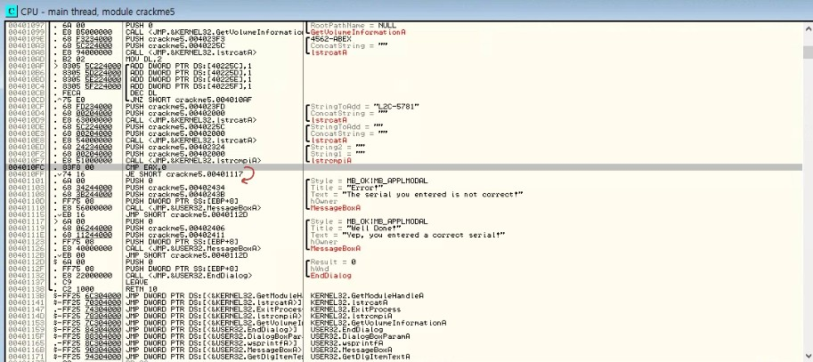Click the KERNEL32.GetModuleHandleA comment
Screen dimensions: 813x362
(x=367, y=295)
